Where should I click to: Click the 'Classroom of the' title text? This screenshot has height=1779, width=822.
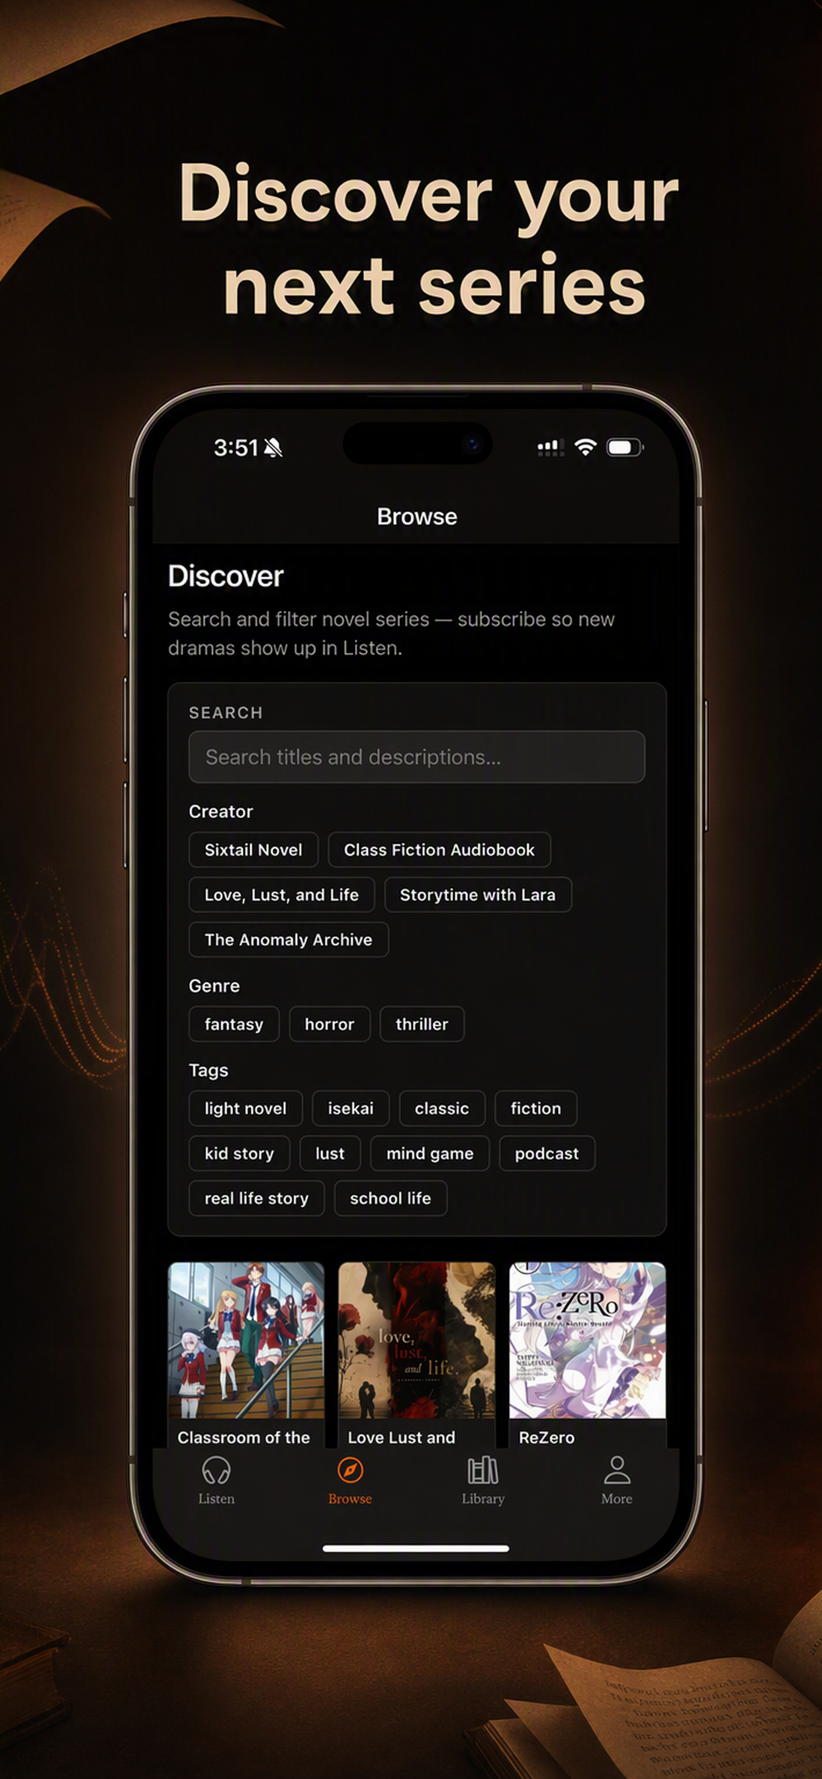tap(244, 1437)
